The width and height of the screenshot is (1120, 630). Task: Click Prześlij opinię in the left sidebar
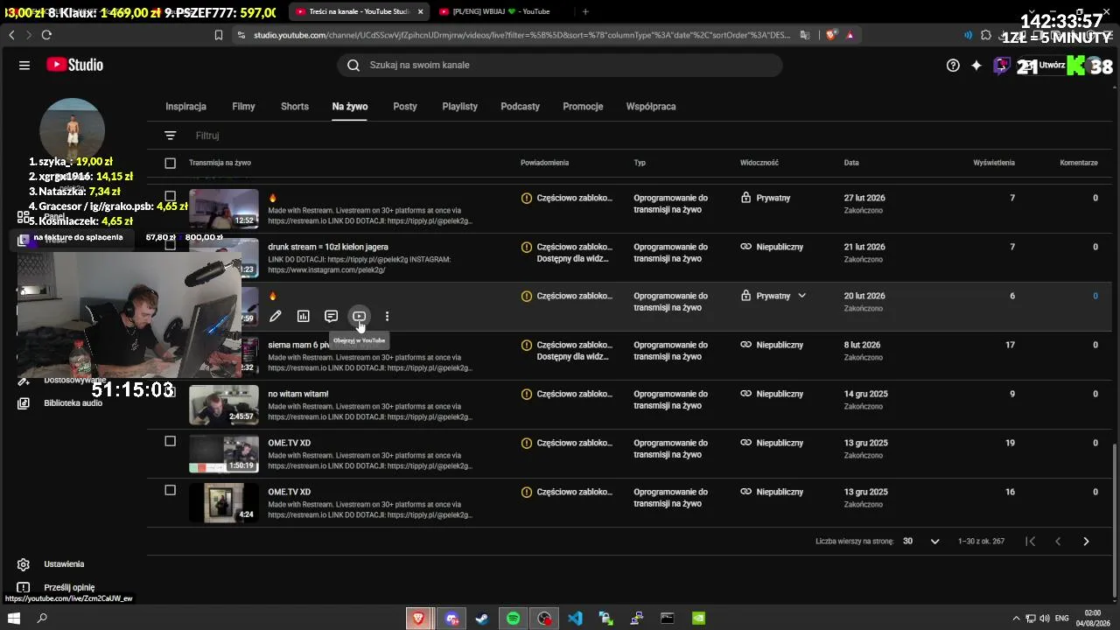(69, 588)
